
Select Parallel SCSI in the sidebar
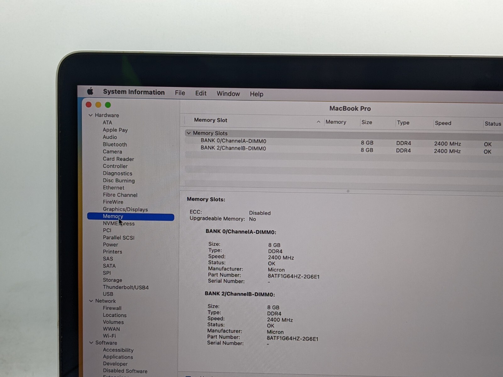click(x=119, y=238)
